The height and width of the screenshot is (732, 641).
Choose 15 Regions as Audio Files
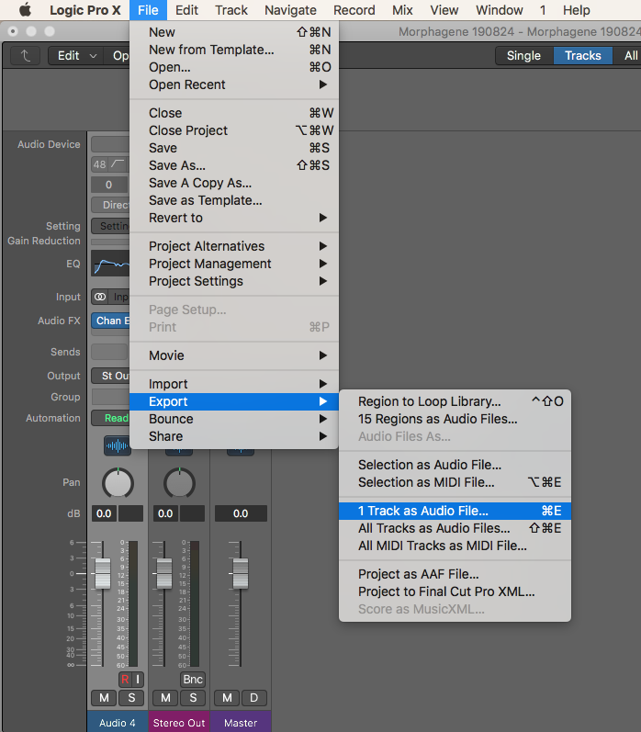point(455,419)
